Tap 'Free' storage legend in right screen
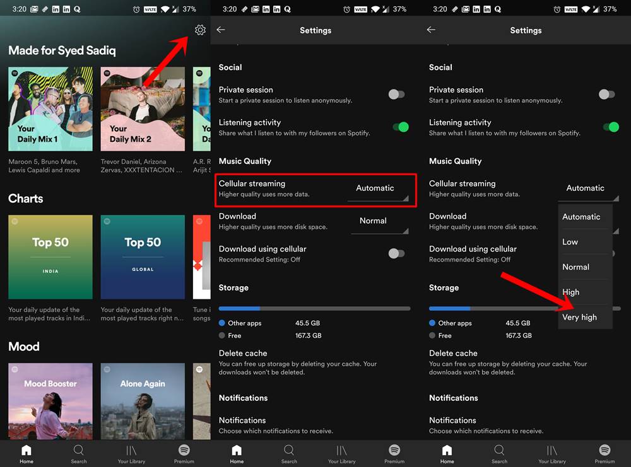 coord(440,335)
